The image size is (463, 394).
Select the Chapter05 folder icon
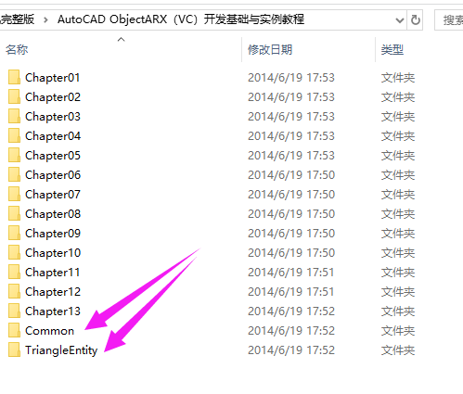[x=14, y=155]
